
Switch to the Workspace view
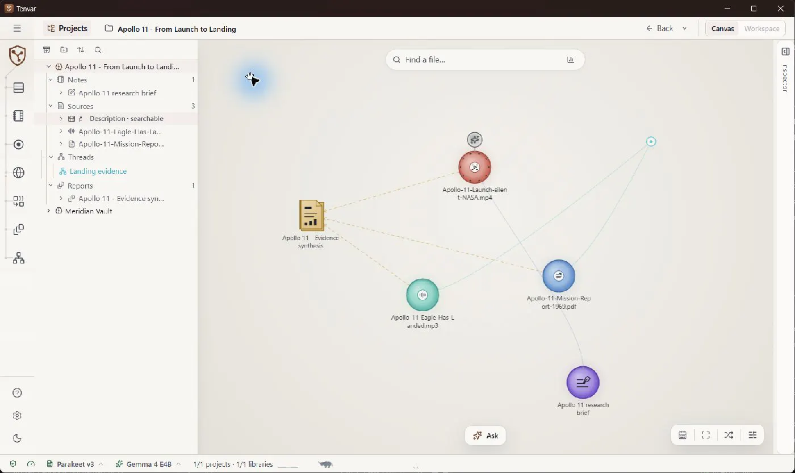pos(761,28)
